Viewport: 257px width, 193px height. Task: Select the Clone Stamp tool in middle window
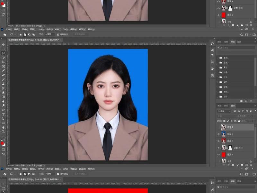pos(3,84)
